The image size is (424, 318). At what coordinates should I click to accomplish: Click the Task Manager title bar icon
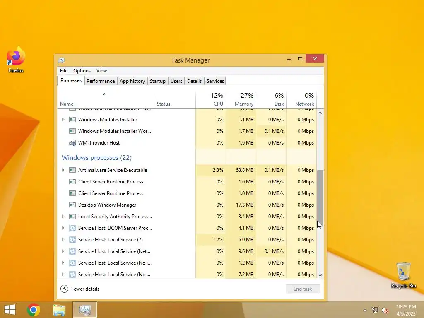(x=61, y=60)
